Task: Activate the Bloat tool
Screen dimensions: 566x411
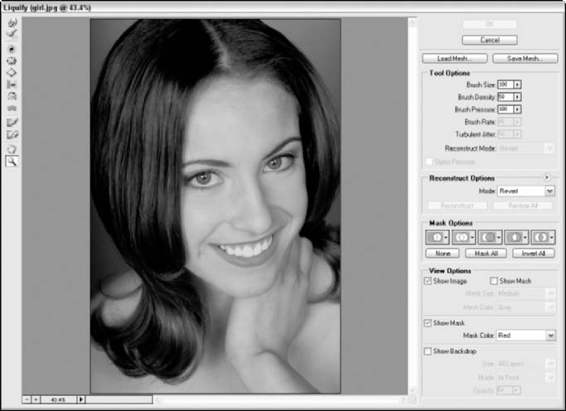Action: [12, 72]
